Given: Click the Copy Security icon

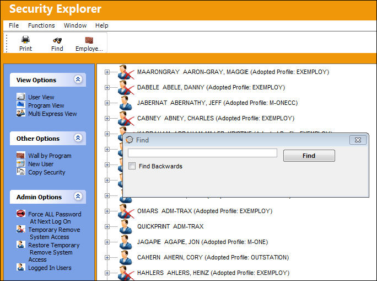Looking at the screenshot, I should 21,172.
